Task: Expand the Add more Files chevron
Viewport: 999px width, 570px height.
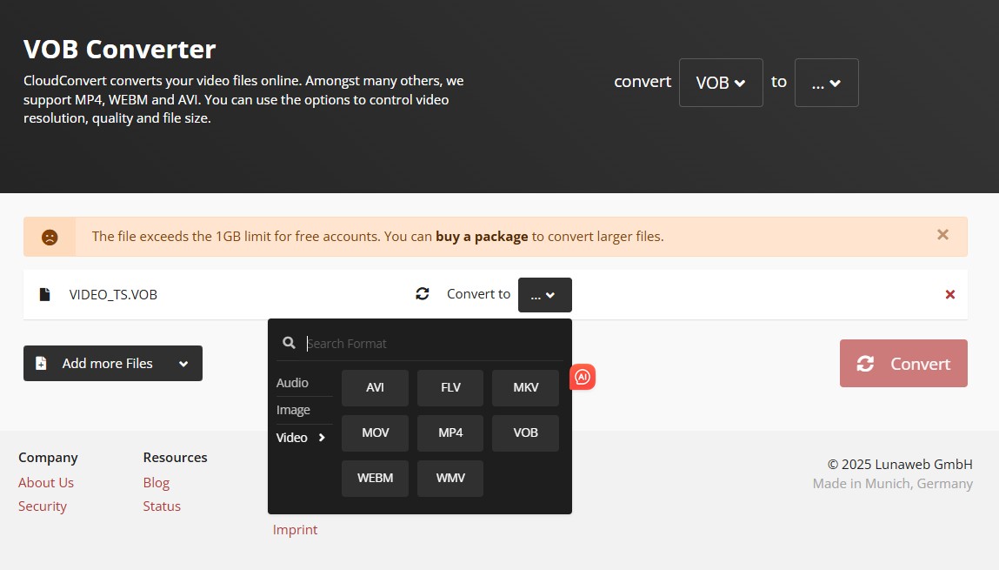Action: (183, 363)
